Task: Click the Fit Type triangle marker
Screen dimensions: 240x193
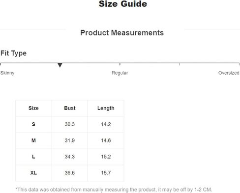Action: click(60, 65)
